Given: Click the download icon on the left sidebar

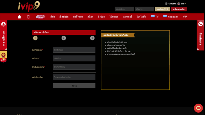Looking at the screenshot, I should (x=3, y=24).
